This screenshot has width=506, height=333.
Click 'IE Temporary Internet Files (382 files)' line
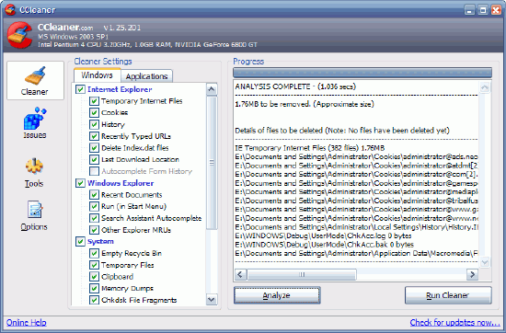click(x=310, y=148)
